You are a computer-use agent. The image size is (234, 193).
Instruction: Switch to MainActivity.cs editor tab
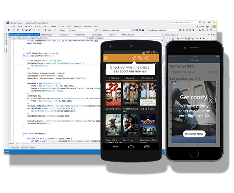click(128, 35)
